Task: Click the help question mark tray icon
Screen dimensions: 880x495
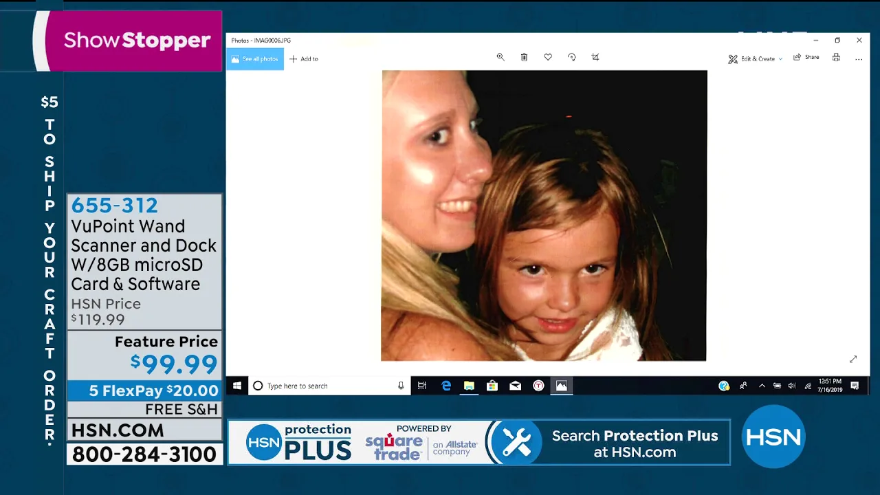Action: (x=724, y=386)
